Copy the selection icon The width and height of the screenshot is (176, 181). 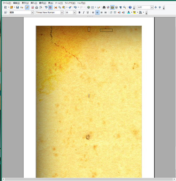click(x=60, y=7)
